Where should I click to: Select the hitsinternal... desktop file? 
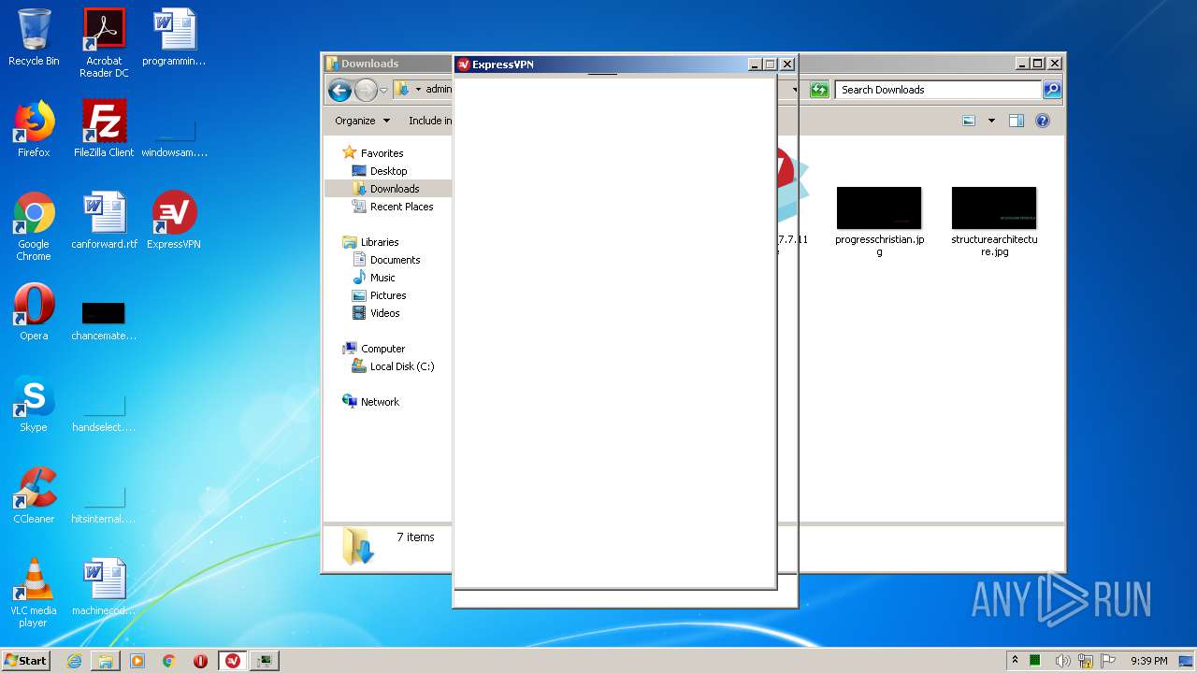[104, 504]
